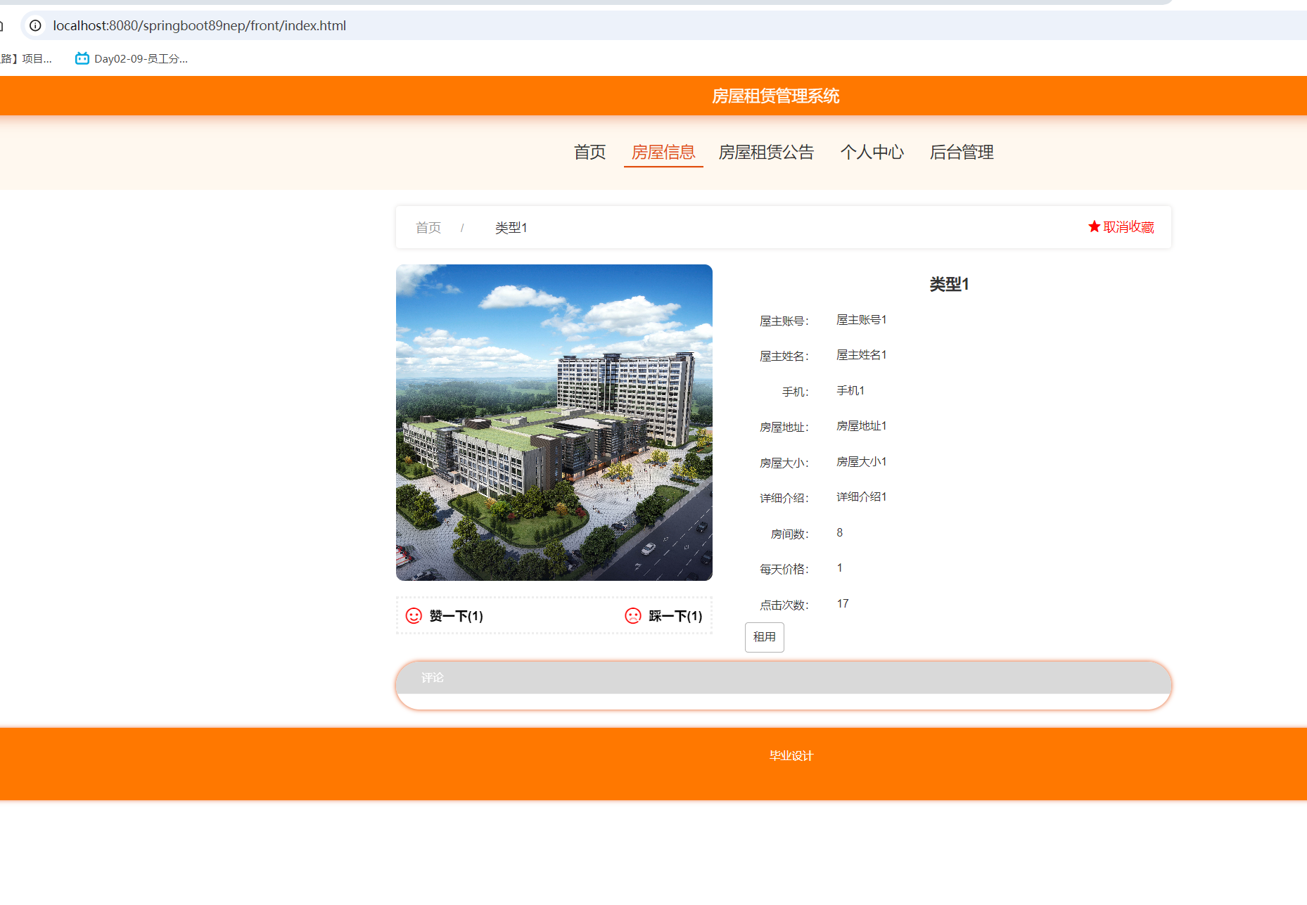Navigate to 个人中心
This screenshot has width=1307, height=905.
pos(872,152)
